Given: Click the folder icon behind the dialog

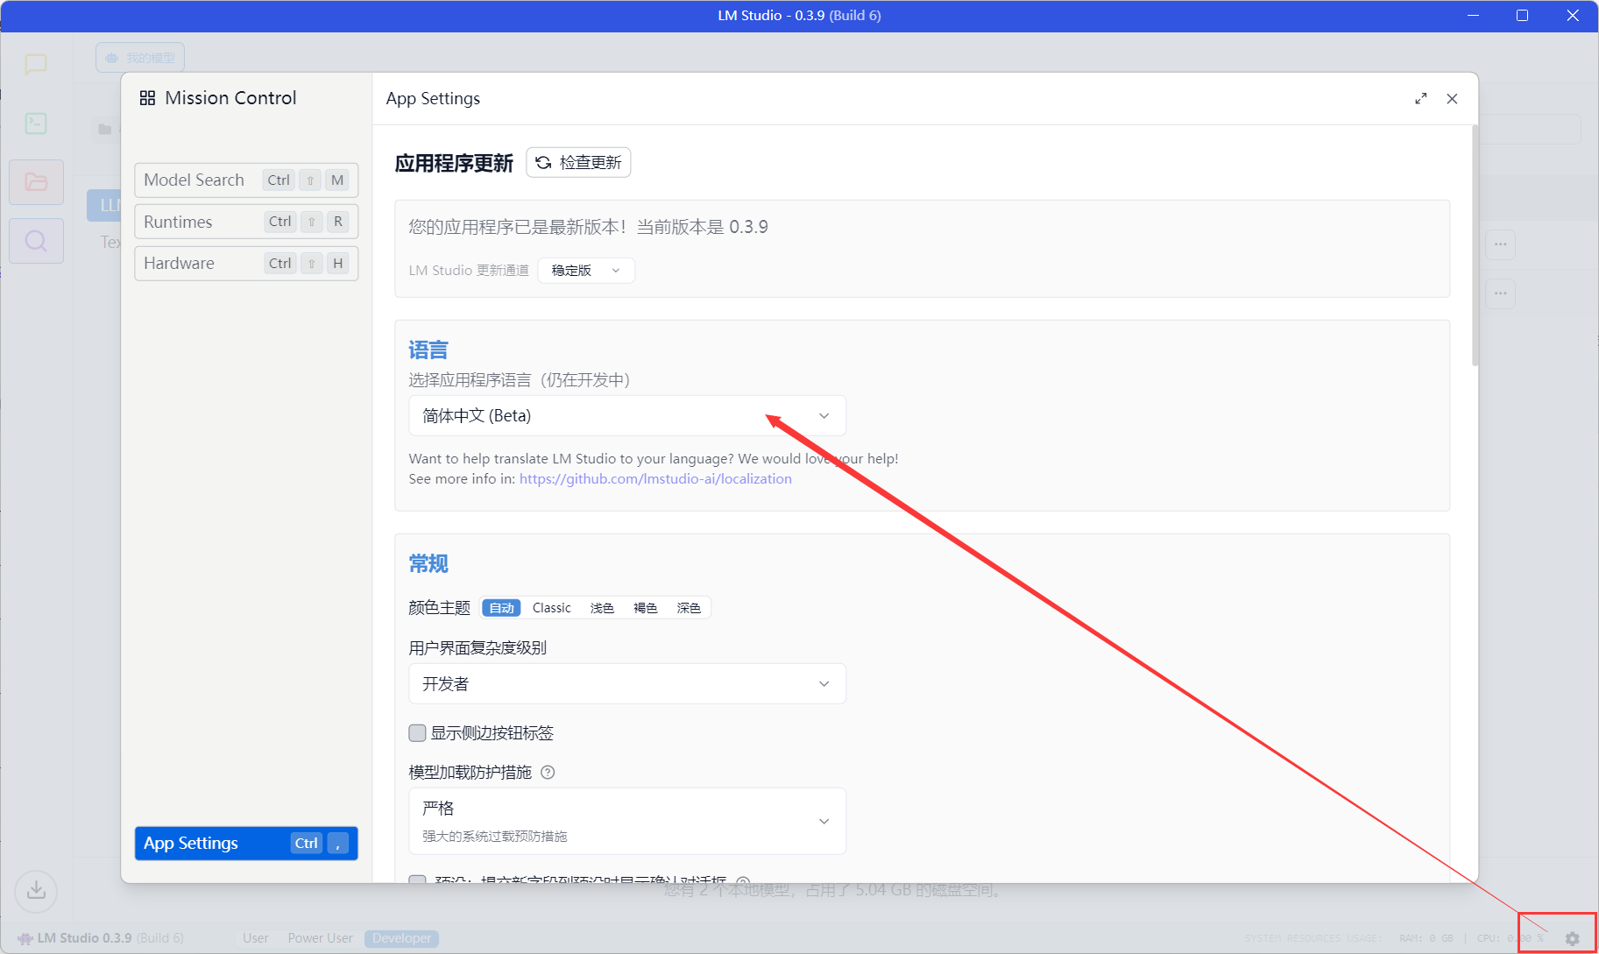Looking at the screenshot, I should (105, 130).
